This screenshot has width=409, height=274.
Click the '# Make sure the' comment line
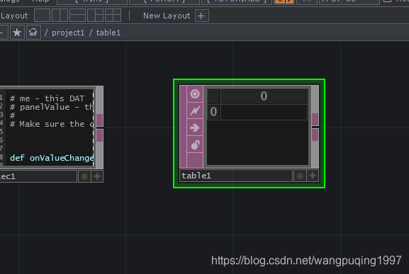52,124
